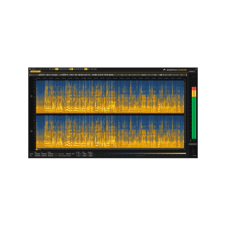Open the time format clock dropdown
Screen dimensions: 226x226
[x=73, y=154]
